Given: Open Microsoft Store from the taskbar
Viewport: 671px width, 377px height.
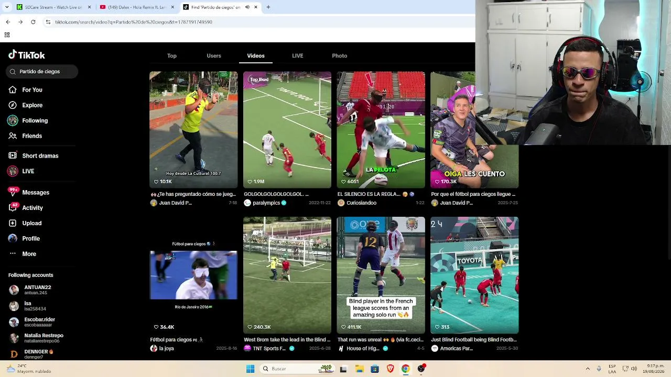Looking at the screenshot, I should tap(375, 369).
